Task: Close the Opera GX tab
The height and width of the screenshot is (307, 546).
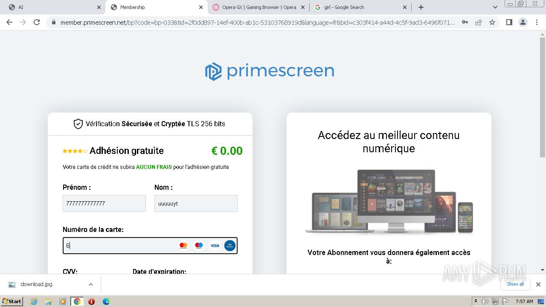Action: point(303,7)
